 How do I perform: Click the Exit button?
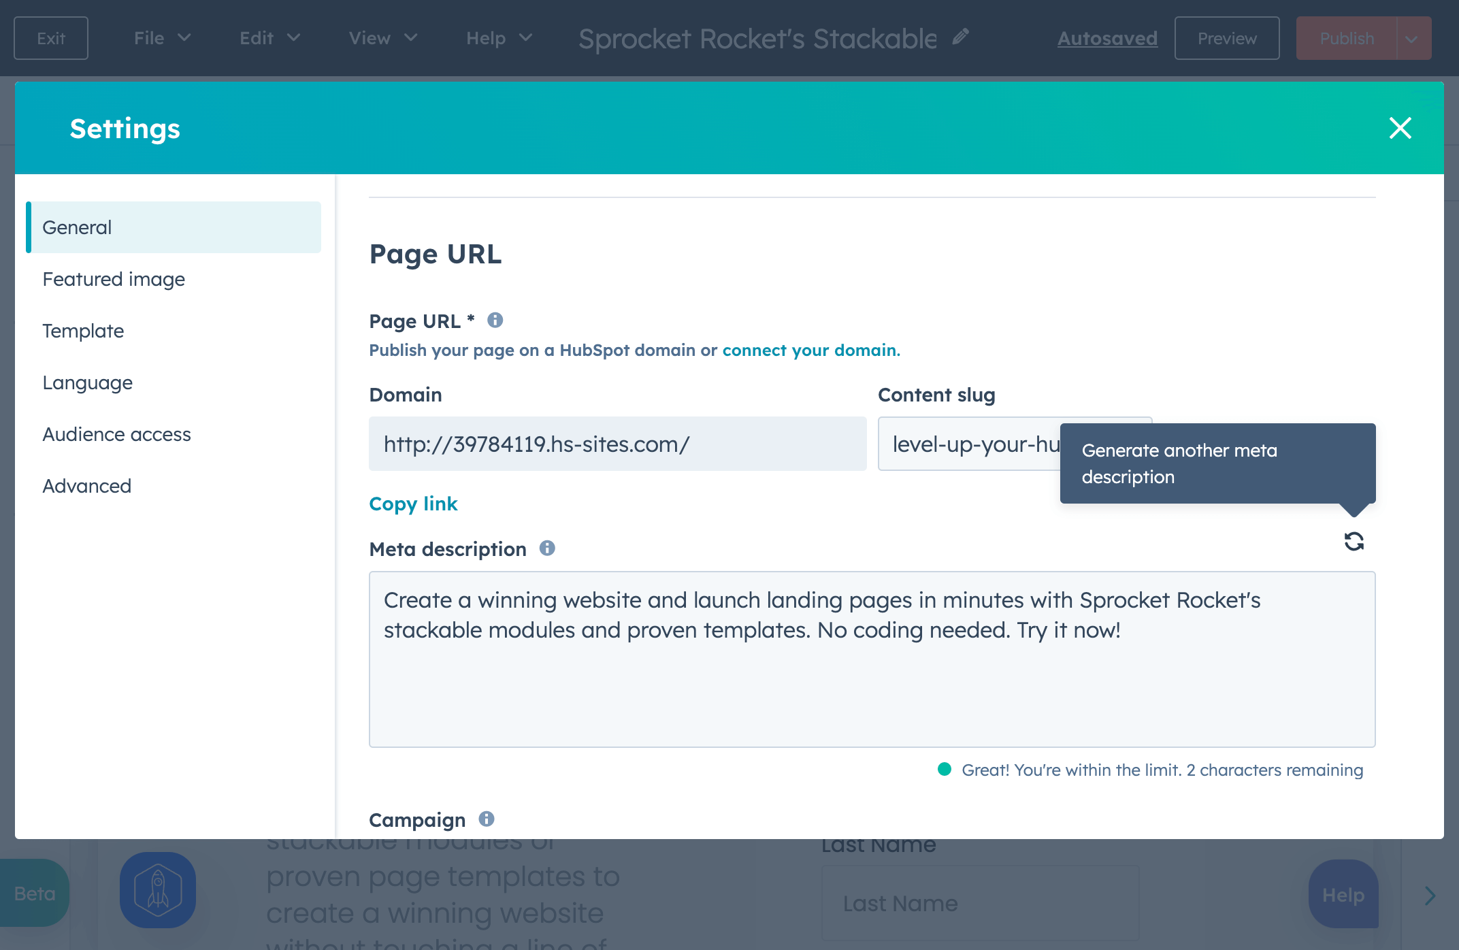click(x=51, y=39)
